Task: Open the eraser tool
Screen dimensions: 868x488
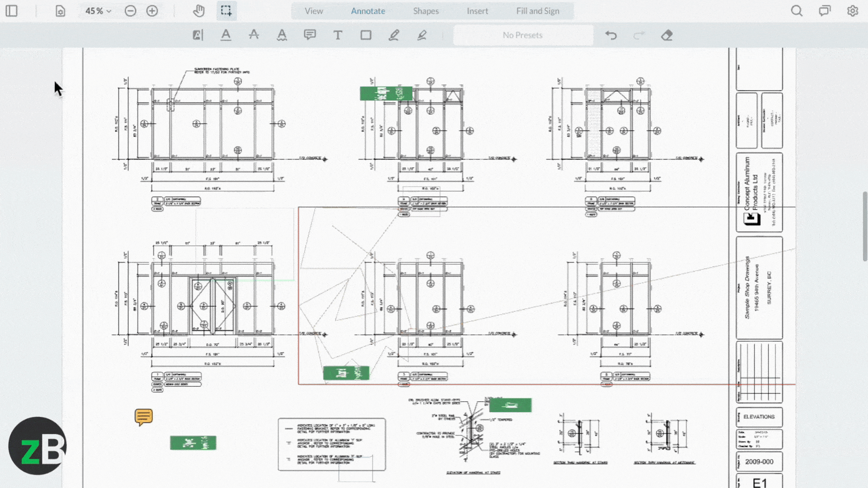Action: 666,35
